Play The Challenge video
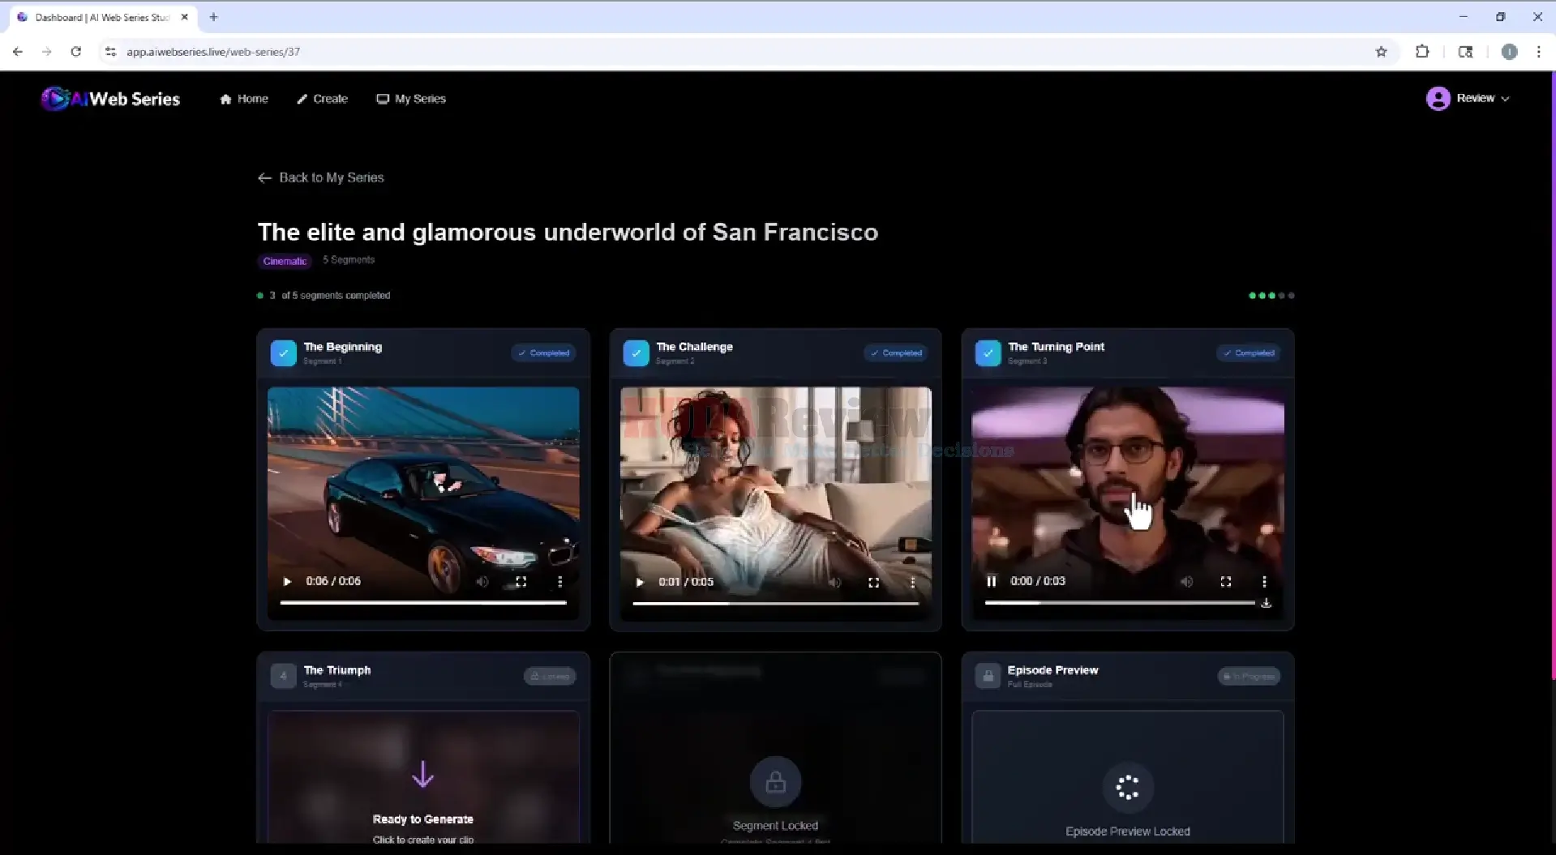 click(x=640, y=583)
